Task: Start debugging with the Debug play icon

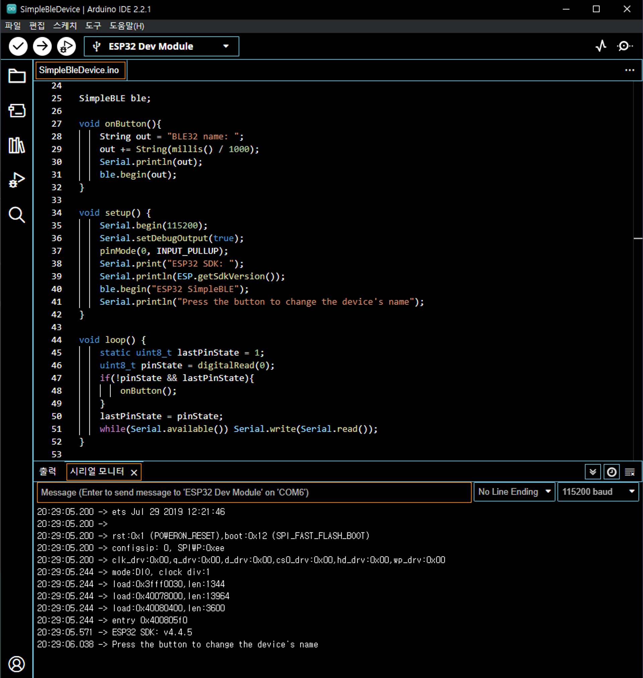Action: point(66,46)
